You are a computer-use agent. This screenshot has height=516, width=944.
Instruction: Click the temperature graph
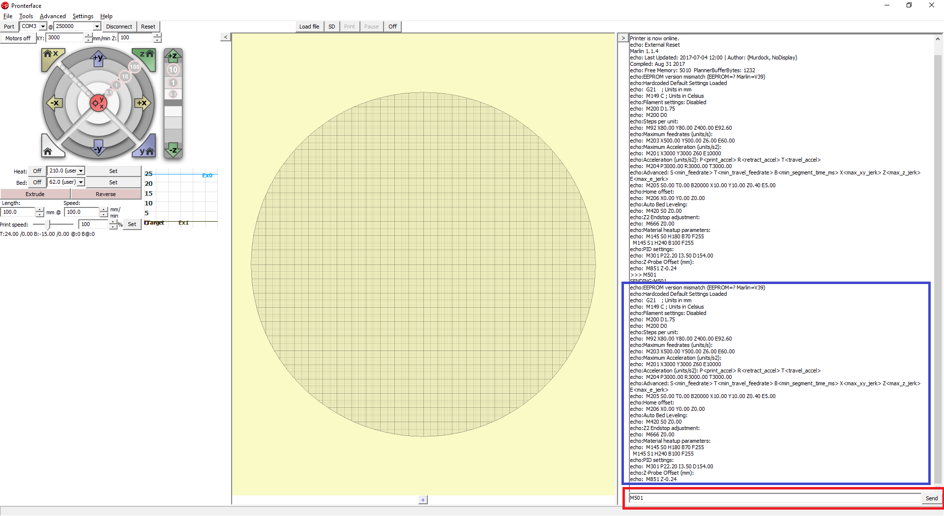pos(181,198)
